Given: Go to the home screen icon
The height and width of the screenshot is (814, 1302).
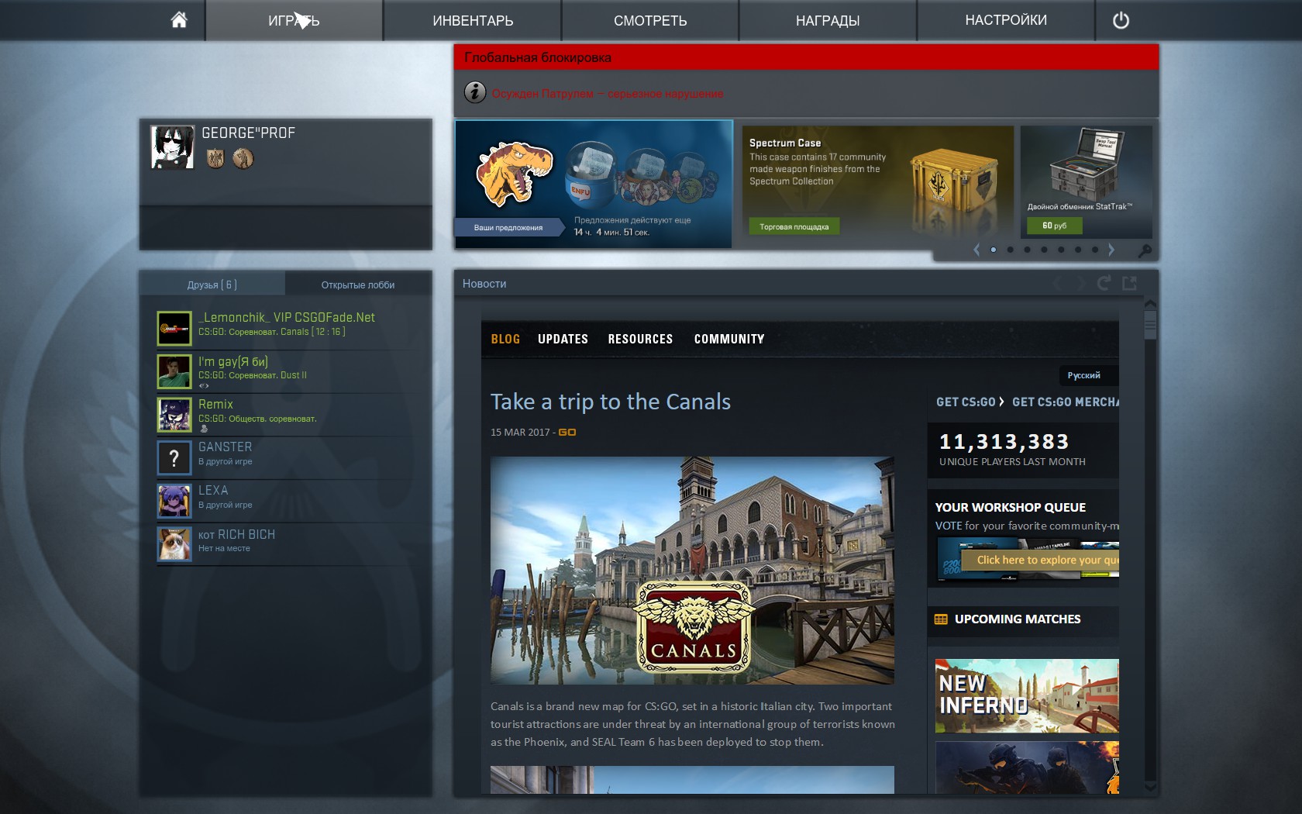Looking at the screenshot, I should click(x=179, y=20).
